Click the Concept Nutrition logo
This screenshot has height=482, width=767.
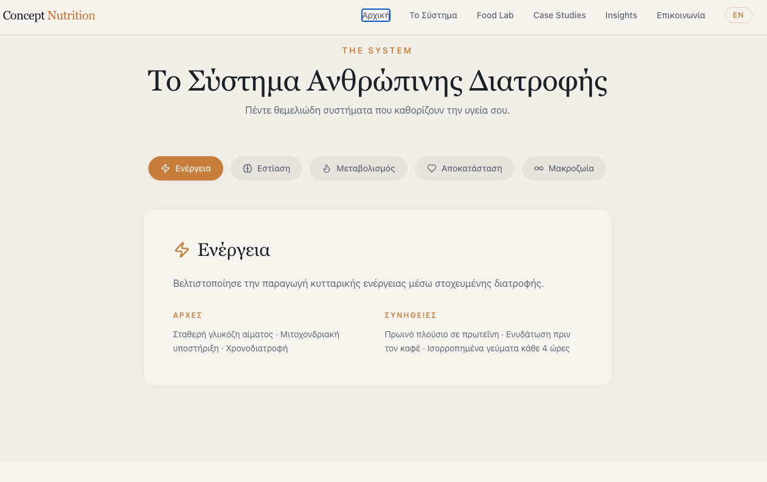(49, 15)
